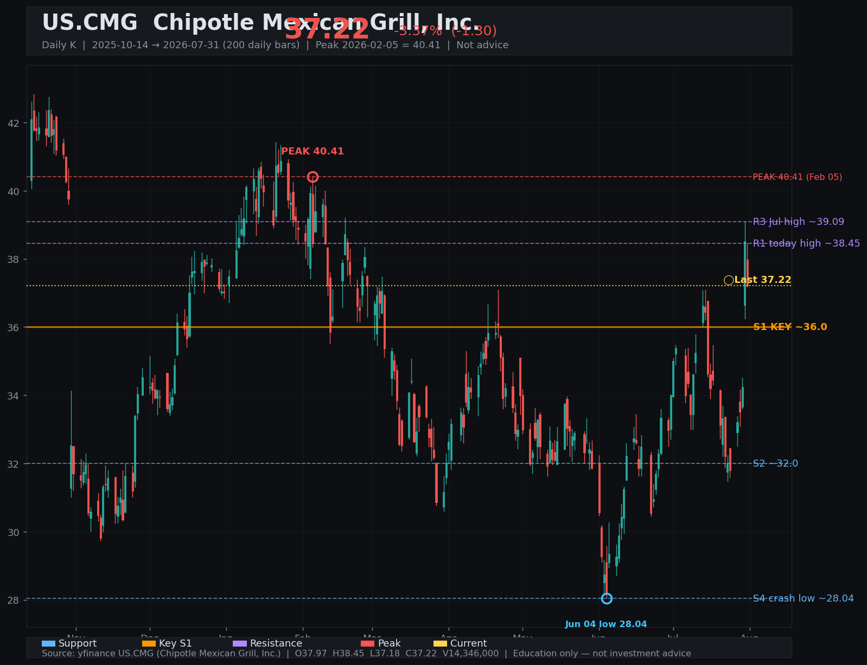Click the blue Support legend swatch

[x=48, y=643]
